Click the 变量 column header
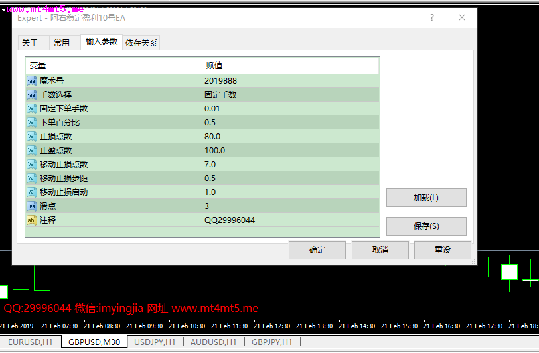Screen dimensions: 539x353 (114, 65)
